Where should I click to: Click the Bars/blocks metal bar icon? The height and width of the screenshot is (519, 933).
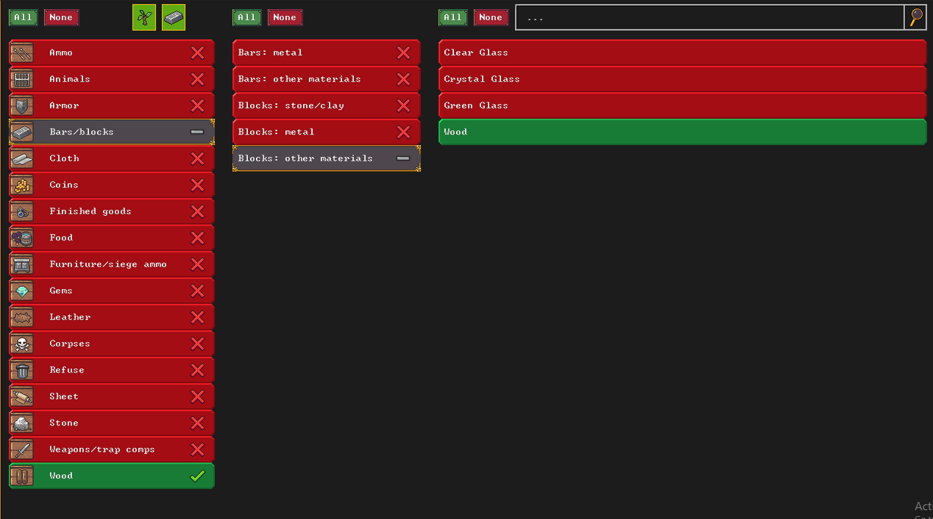pyautogui.click(x=22, y=132)
